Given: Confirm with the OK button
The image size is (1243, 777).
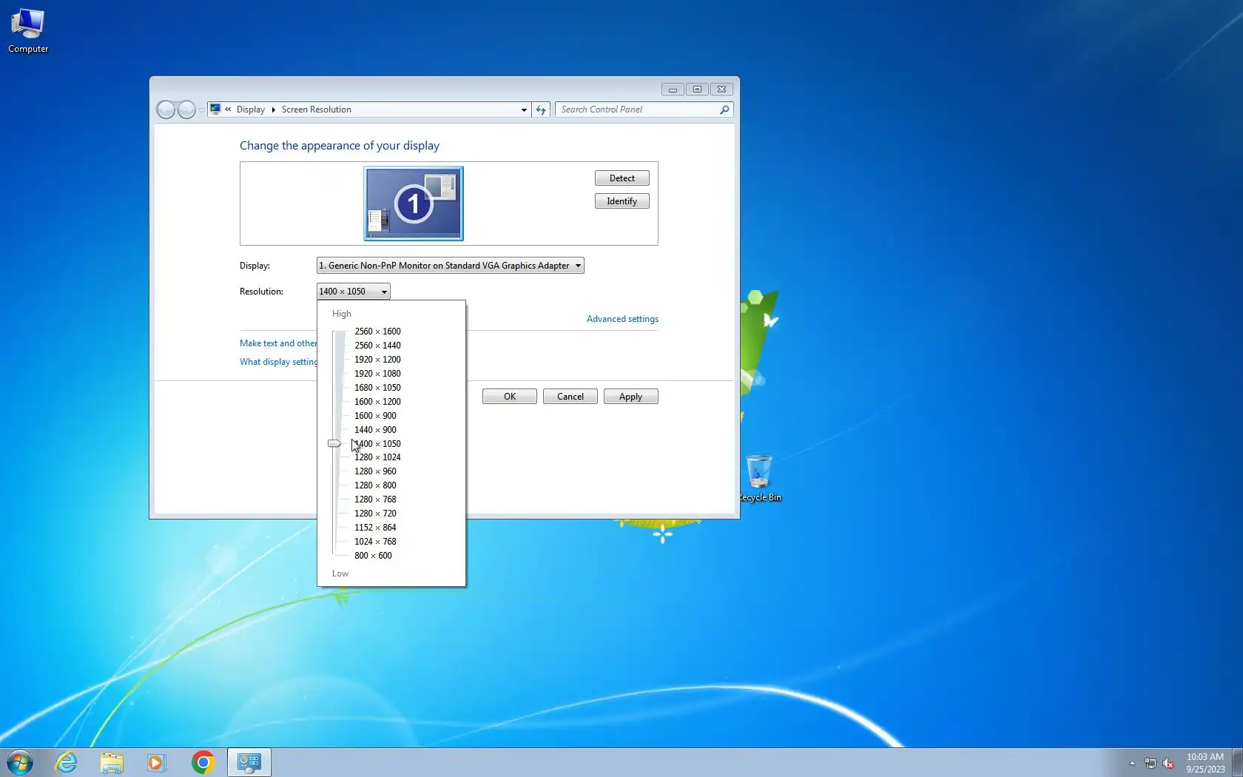Looking at the screenshot, I should click(510, 397).
